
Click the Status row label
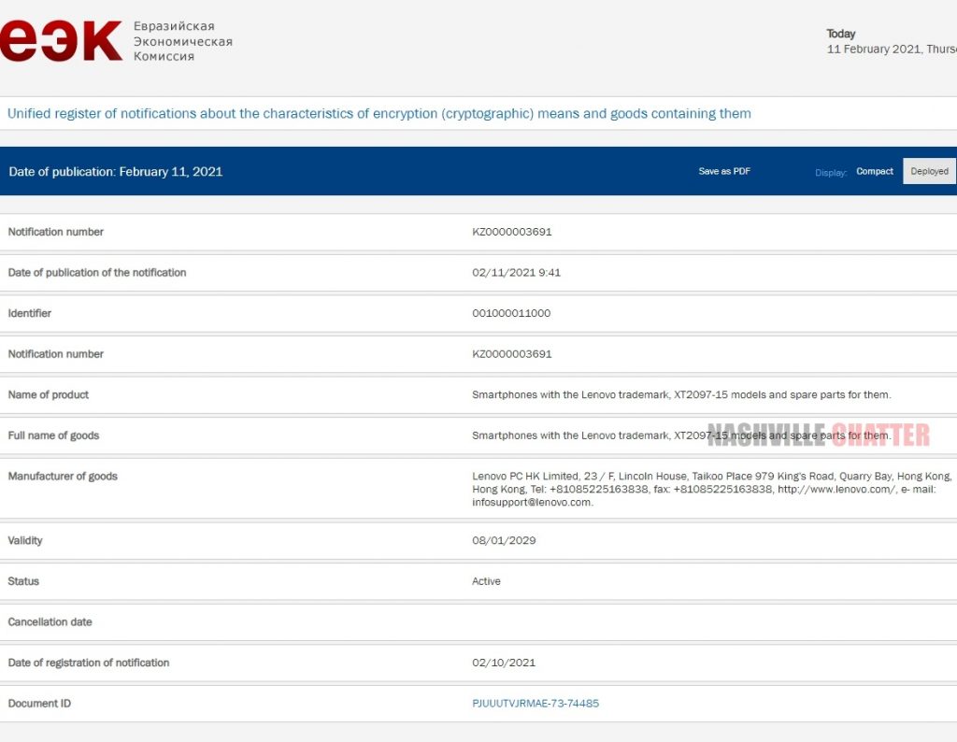(x=23, y=581)
